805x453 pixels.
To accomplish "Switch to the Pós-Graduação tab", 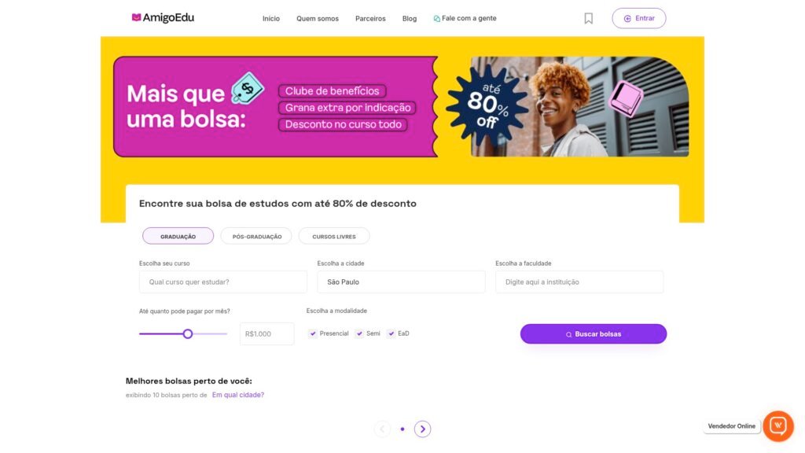I will pos(257,236).
